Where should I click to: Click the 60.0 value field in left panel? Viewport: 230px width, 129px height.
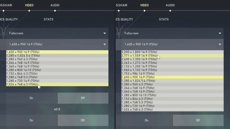(57, 109)
